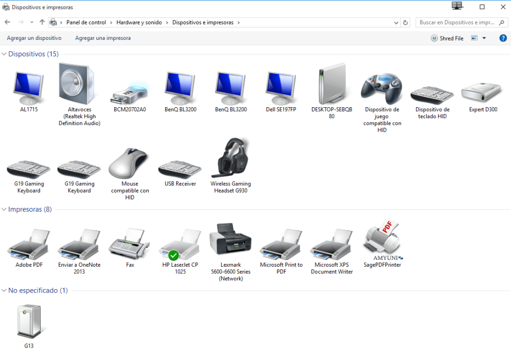Open the address bar history dropdown
The height and width of the screenshot is (351, 511).
pos(396,22)
